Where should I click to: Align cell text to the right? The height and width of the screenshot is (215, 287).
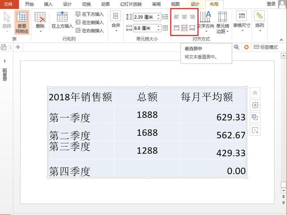192,17
